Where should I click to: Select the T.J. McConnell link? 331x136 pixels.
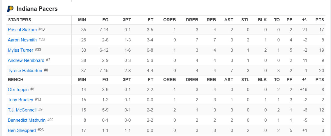22,110
